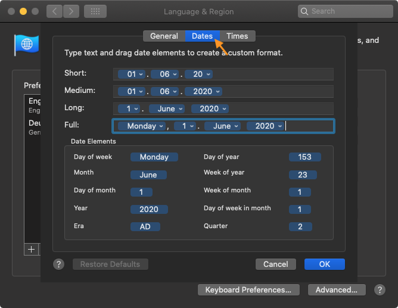Select the Dates tab
The height and width of the screenshot is (308, 398).
pos(203,36)
